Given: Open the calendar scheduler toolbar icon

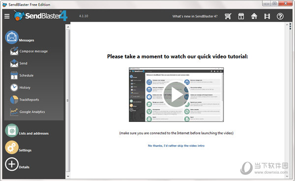Looking at the screenshot, I should (x=241, y=16).
